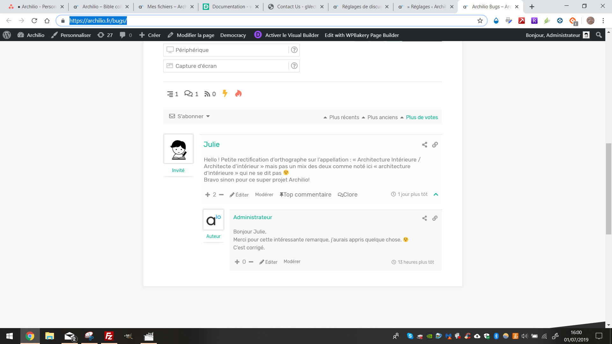Open the S'abonner dropdown
The height and width of the screenshot is (344, 612).
(190, 116)
